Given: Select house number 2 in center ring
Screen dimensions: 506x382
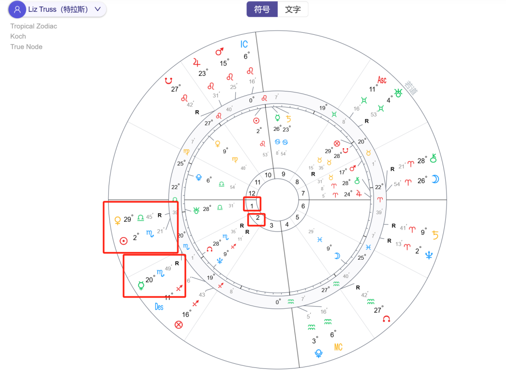Looking at the screenshot, I should [258, 217].
